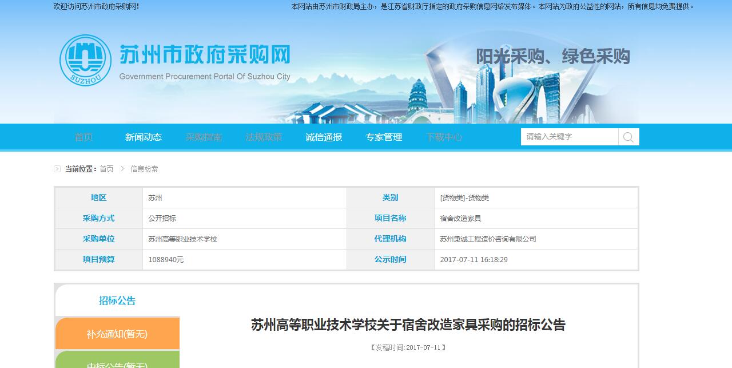Click the 公开招标 table cell value

point(162,219)
